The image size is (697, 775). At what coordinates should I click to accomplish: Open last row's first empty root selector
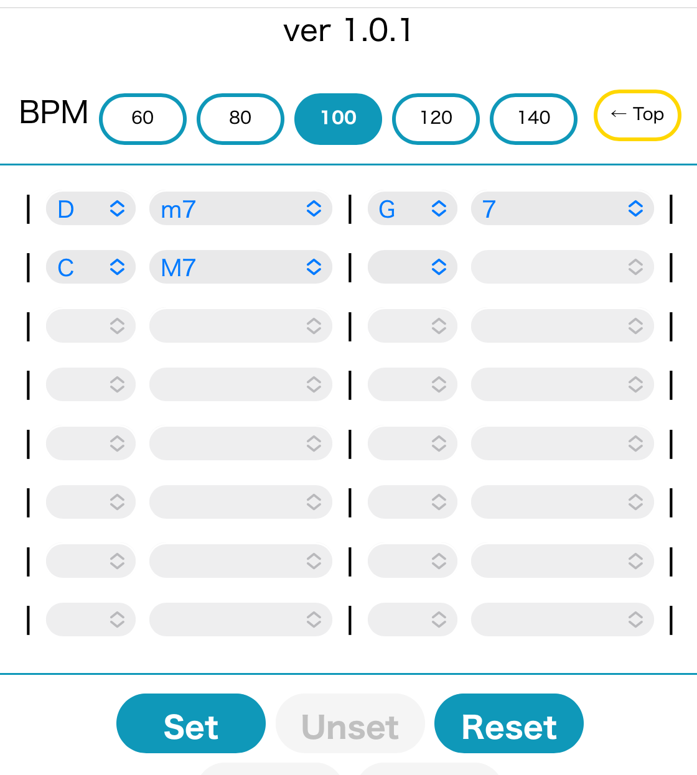[x=91, y=620]
